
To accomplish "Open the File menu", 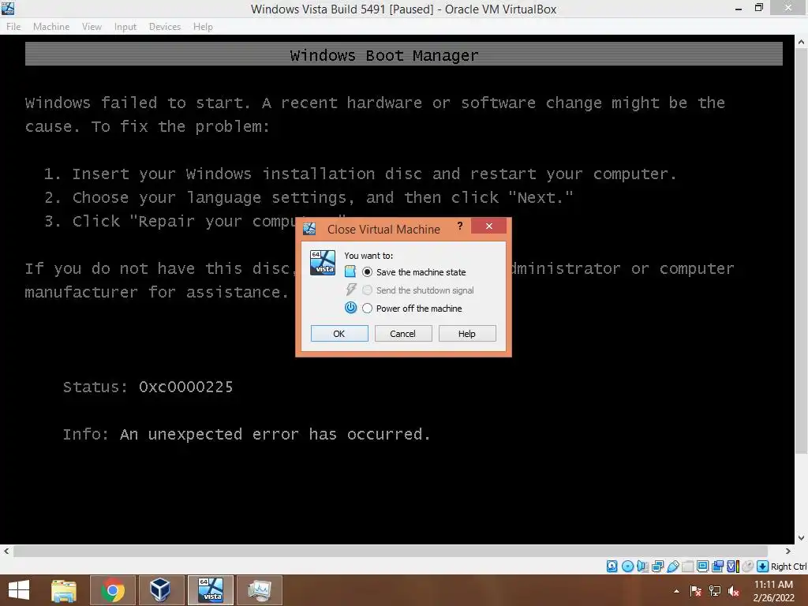I will (x=13, y=26).
